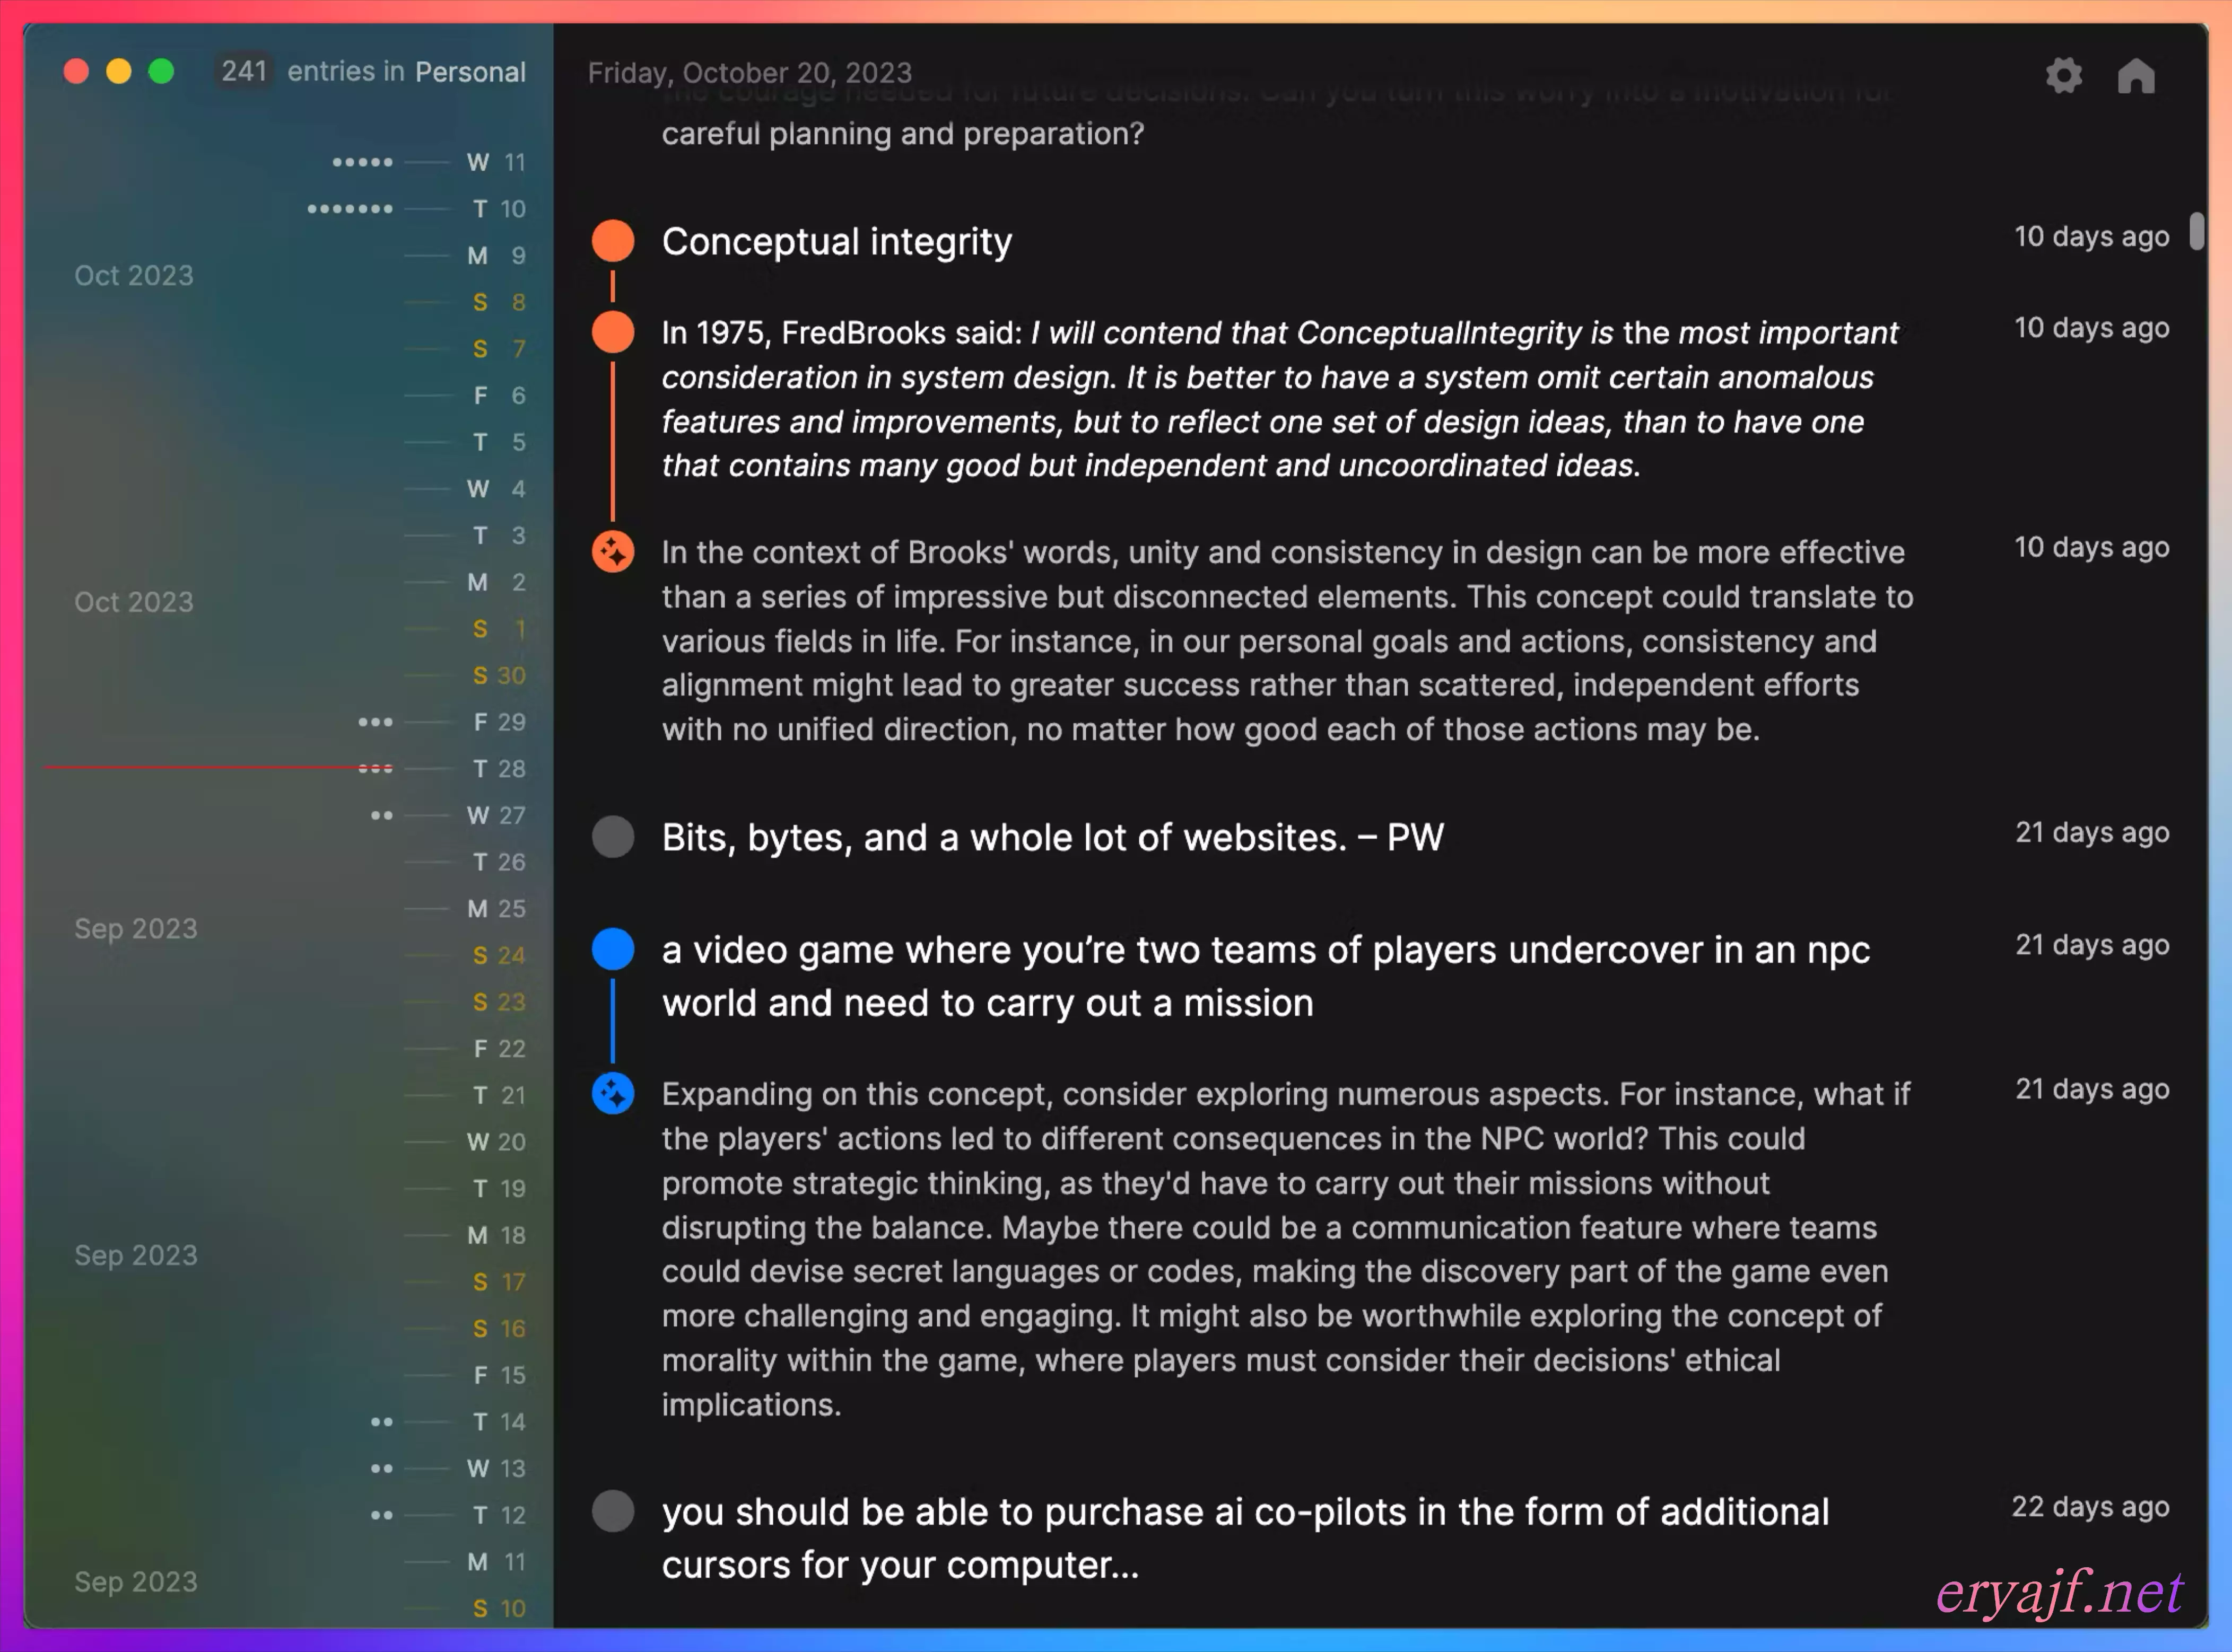Open the Personal journal name selector
2232x1652 pixels.
(469, 72)
